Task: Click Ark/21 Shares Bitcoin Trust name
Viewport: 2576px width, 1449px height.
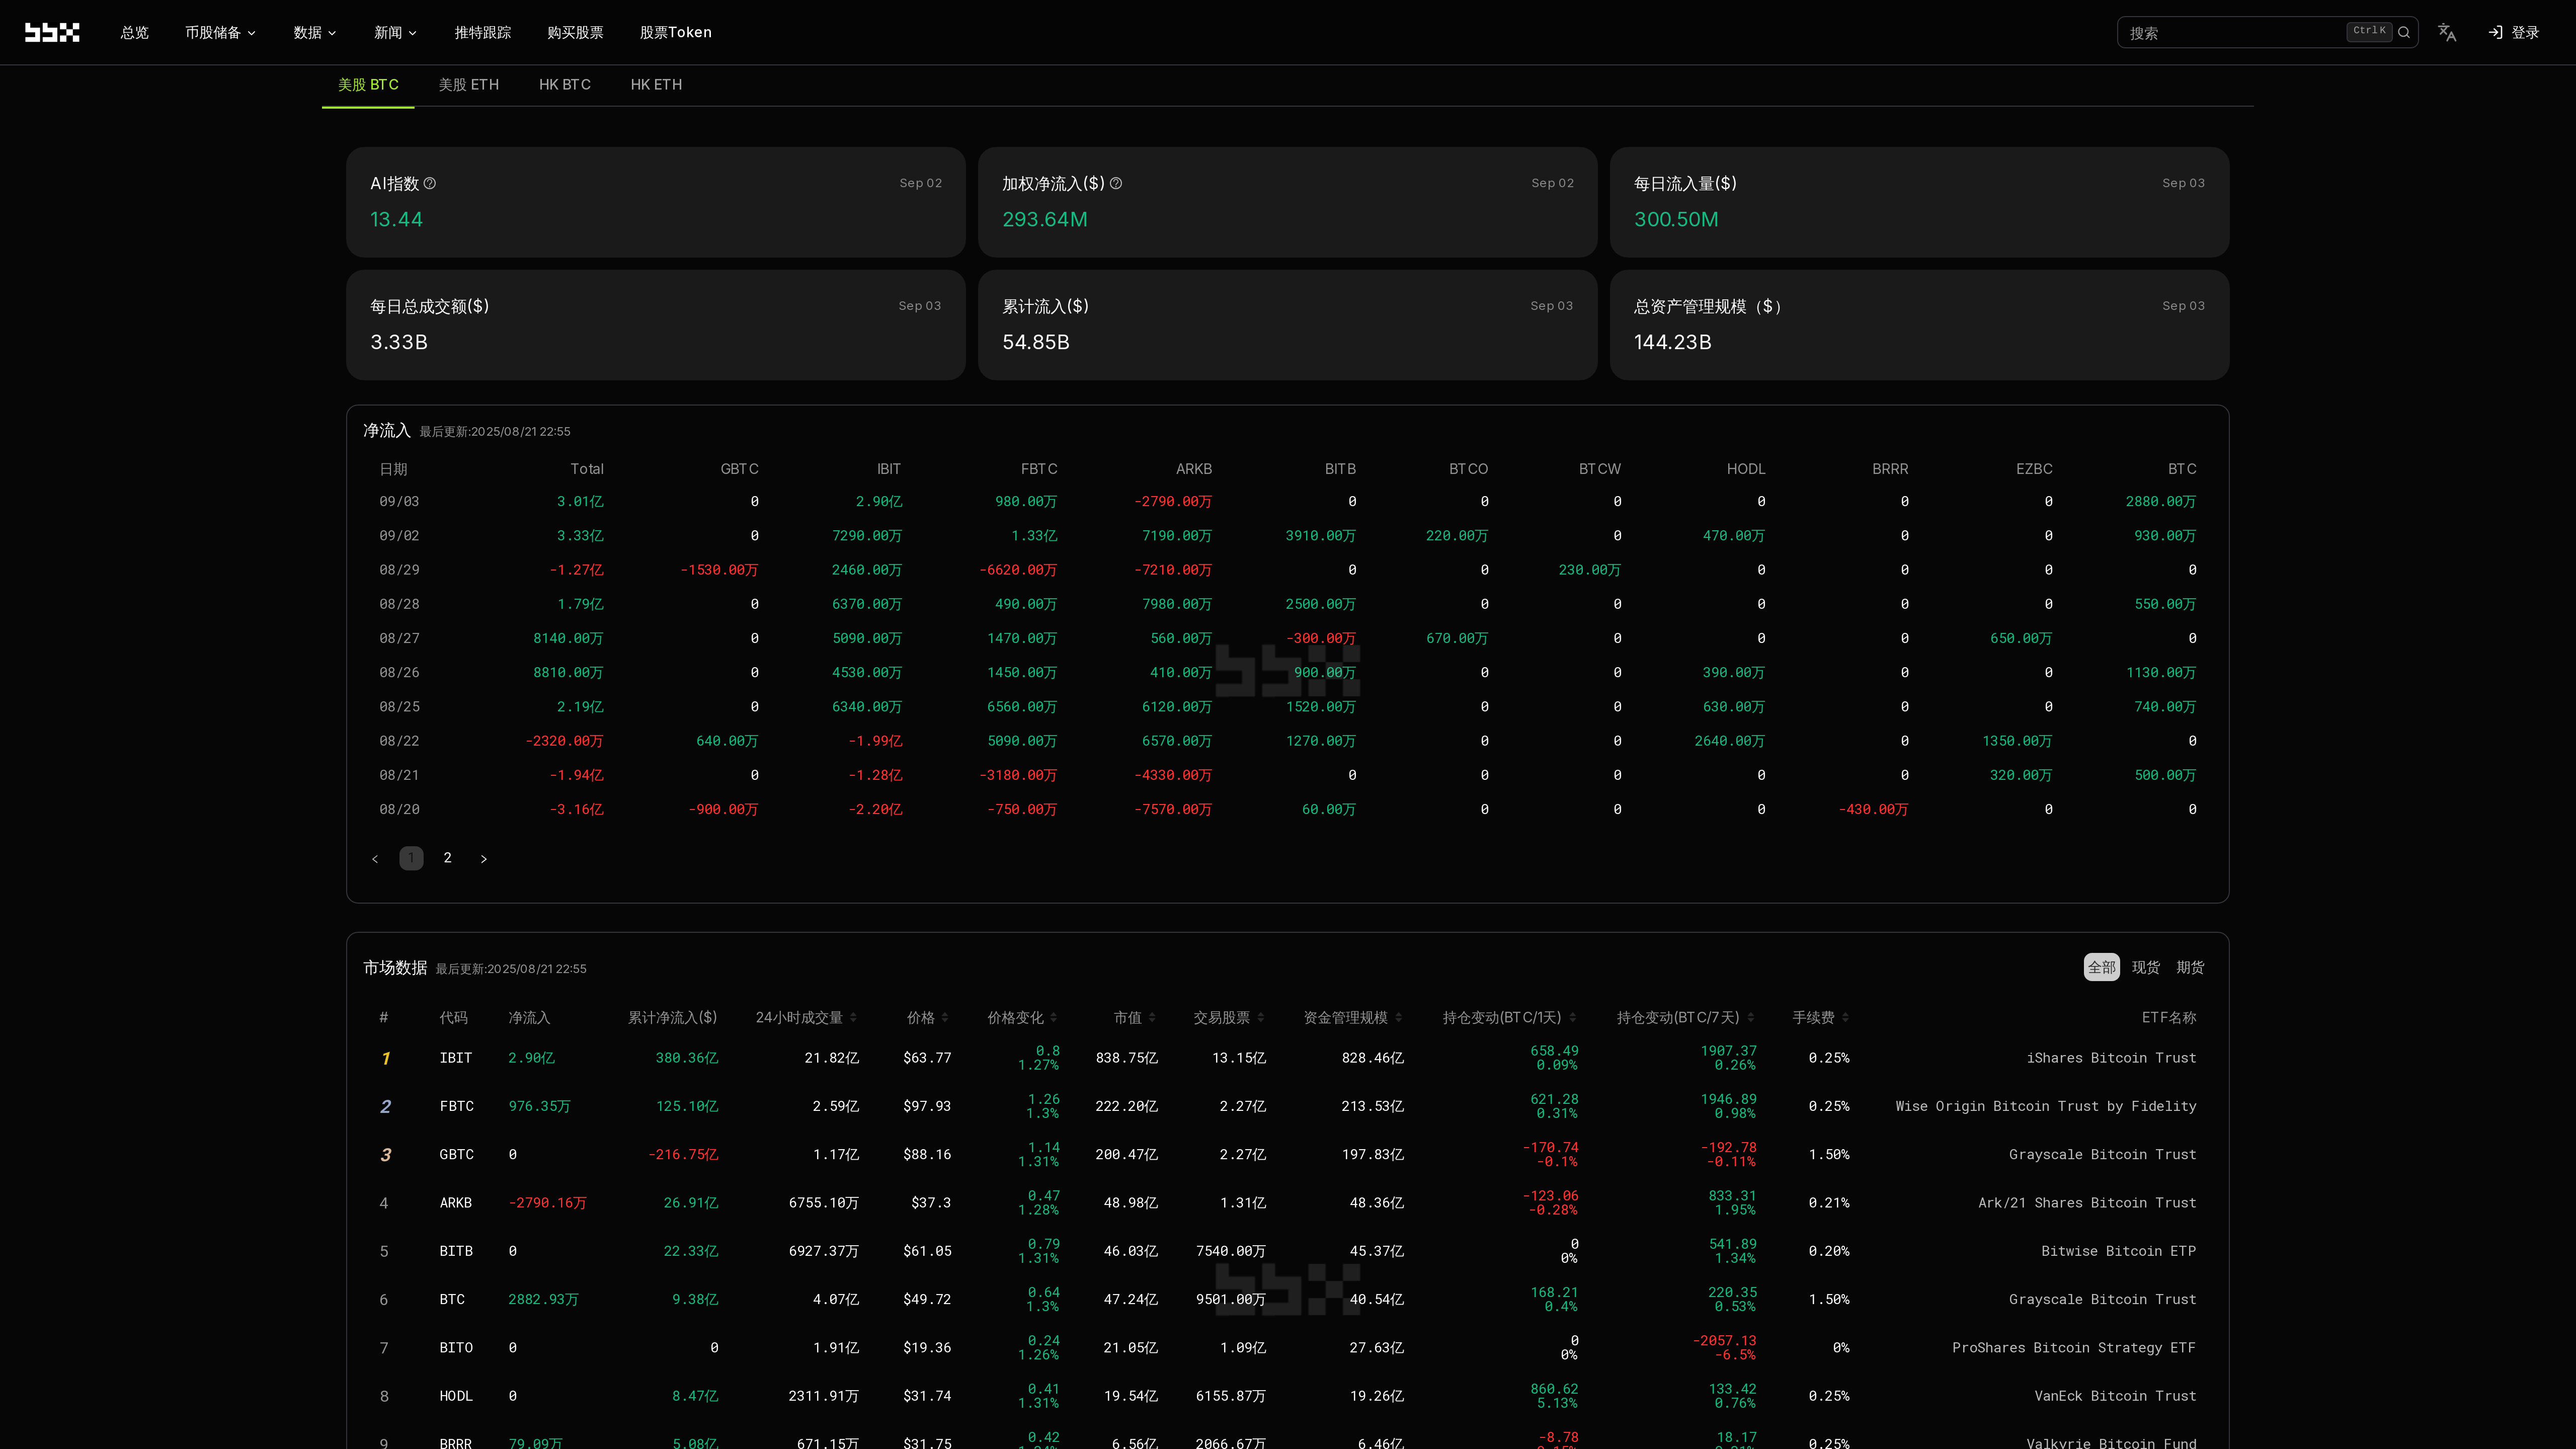Action: (x=2087, y=1203)
